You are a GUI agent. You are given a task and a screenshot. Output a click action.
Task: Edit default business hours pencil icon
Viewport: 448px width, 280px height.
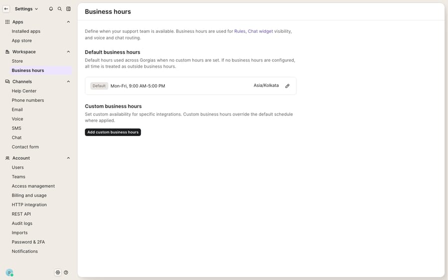(287, 86)
